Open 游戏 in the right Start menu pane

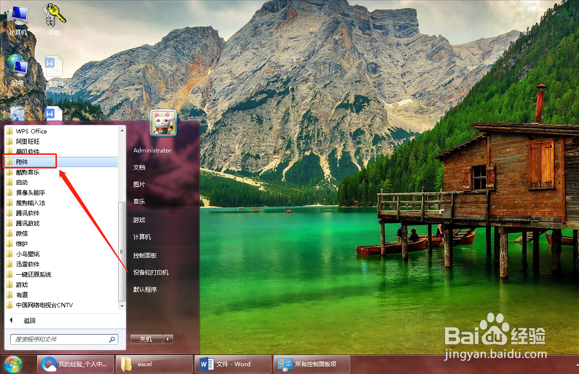139,220
